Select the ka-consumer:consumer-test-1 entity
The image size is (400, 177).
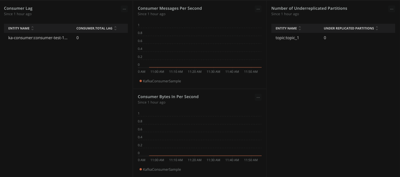(38, 38)
